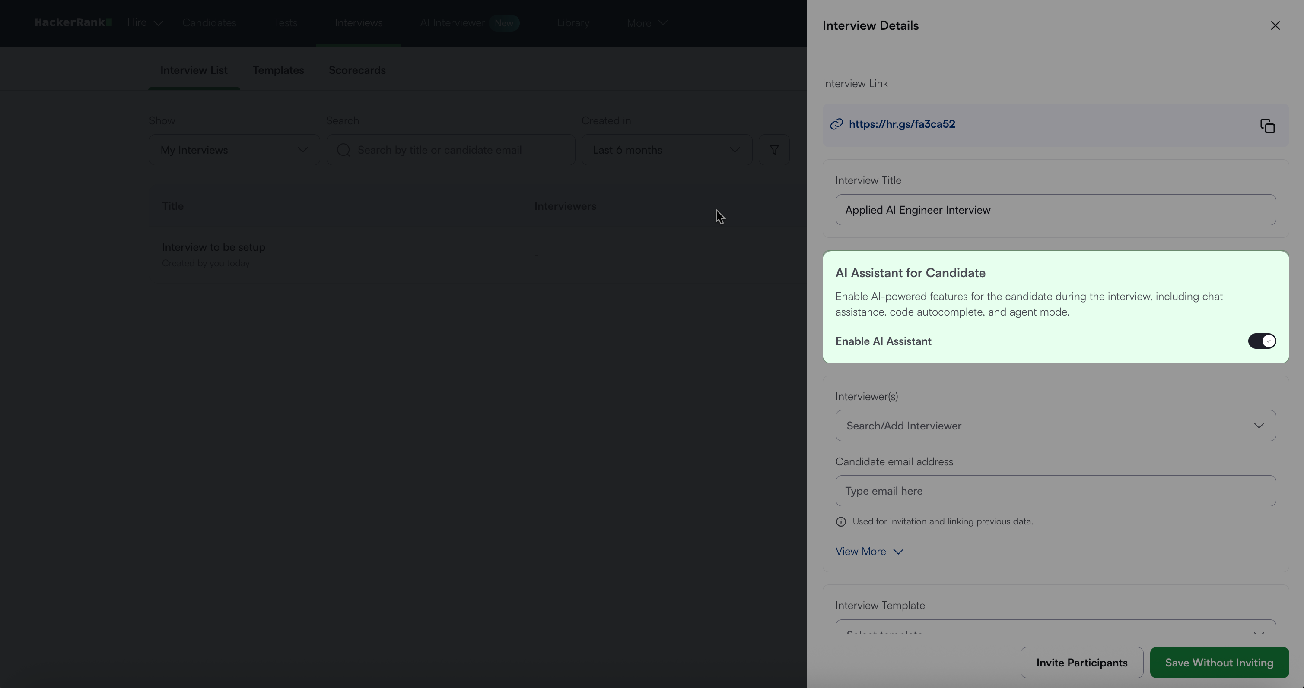Click the Interview Title input field
1304x688 pixels.
(x=1055, y=210)
